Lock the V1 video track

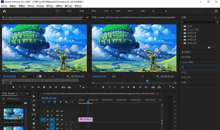tap(48, 120)
